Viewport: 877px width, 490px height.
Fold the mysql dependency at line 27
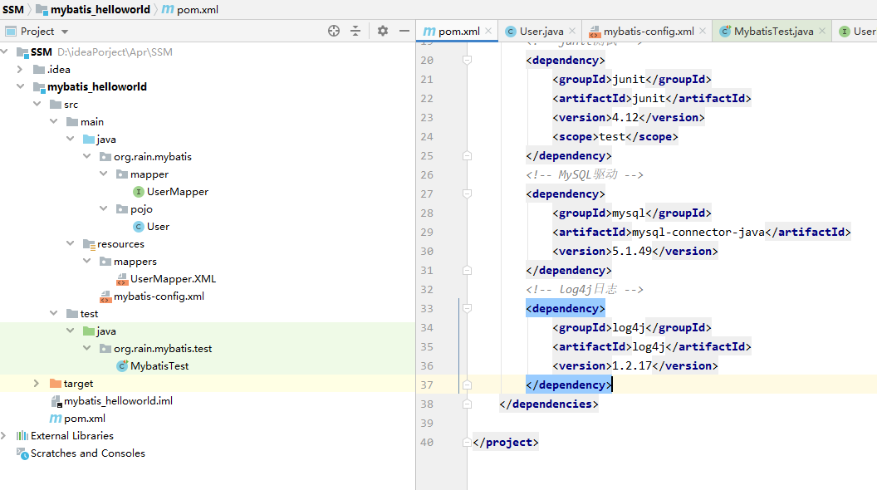(467, 194)
